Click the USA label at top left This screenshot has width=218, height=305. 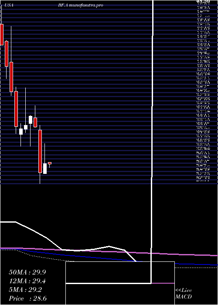[x=9, y=5]
